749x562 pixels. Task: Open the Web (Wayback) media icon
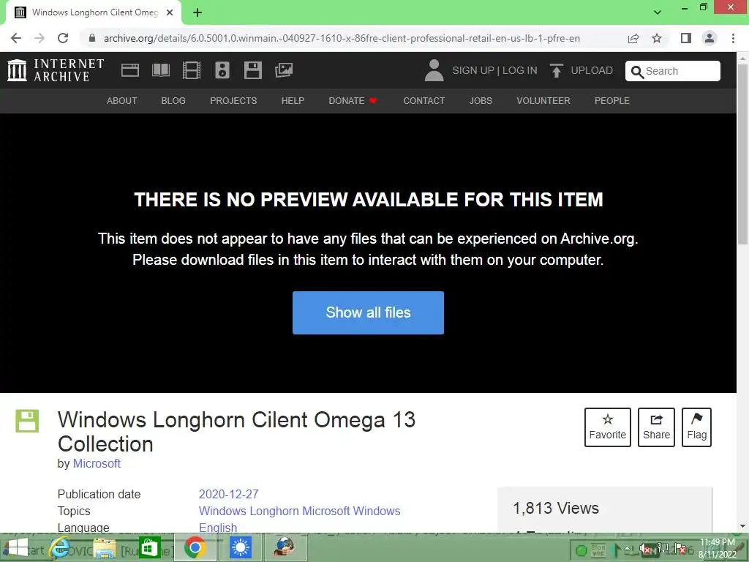click(x=130, y=70)
